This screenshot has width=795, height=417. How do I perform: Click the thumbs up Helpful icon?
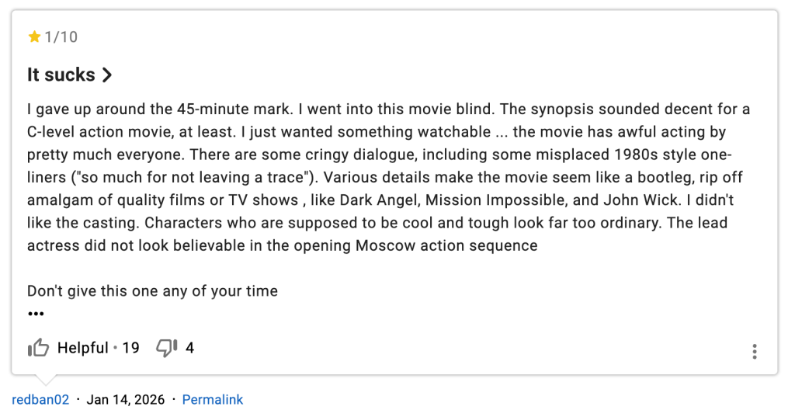point(38,348)
